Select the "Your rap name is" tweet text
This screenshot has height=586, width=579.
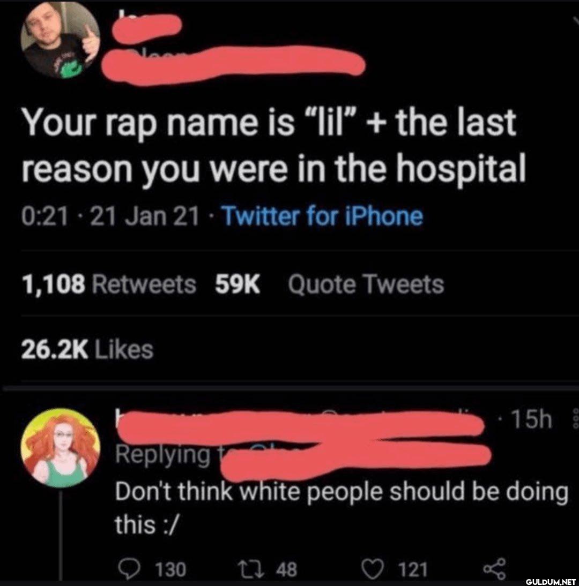[x=273, y=145]
